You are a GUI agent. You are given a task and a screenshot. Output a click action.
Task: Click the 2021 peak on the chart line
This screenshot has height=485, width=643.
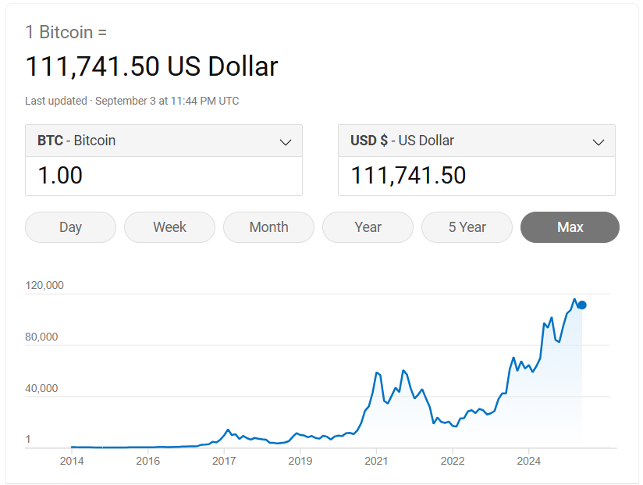(x=377, y=373)
